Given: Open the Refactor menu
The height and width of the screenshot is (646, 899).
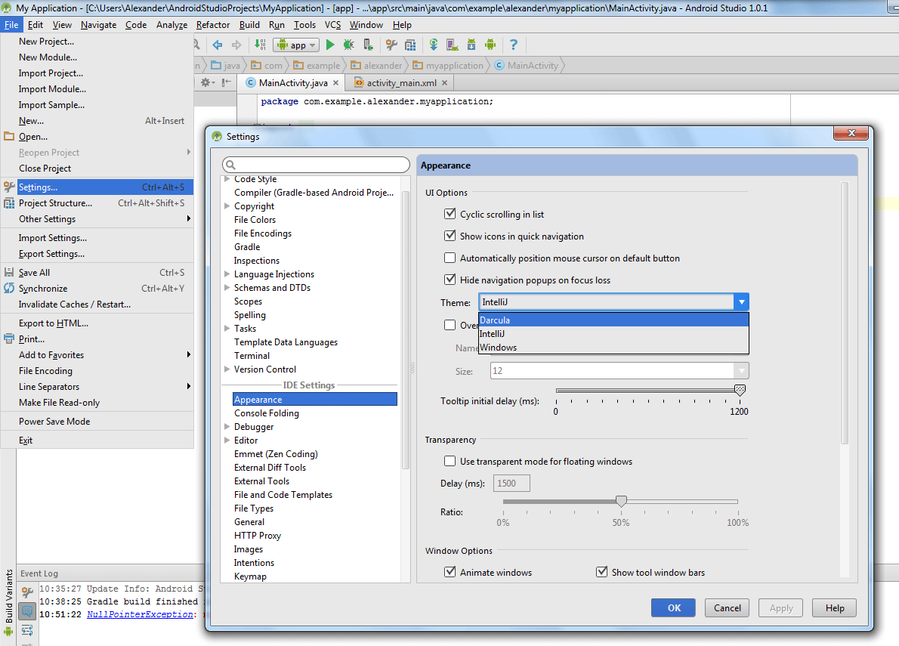Looking at the screenshot, I should [x=213, y=25].
